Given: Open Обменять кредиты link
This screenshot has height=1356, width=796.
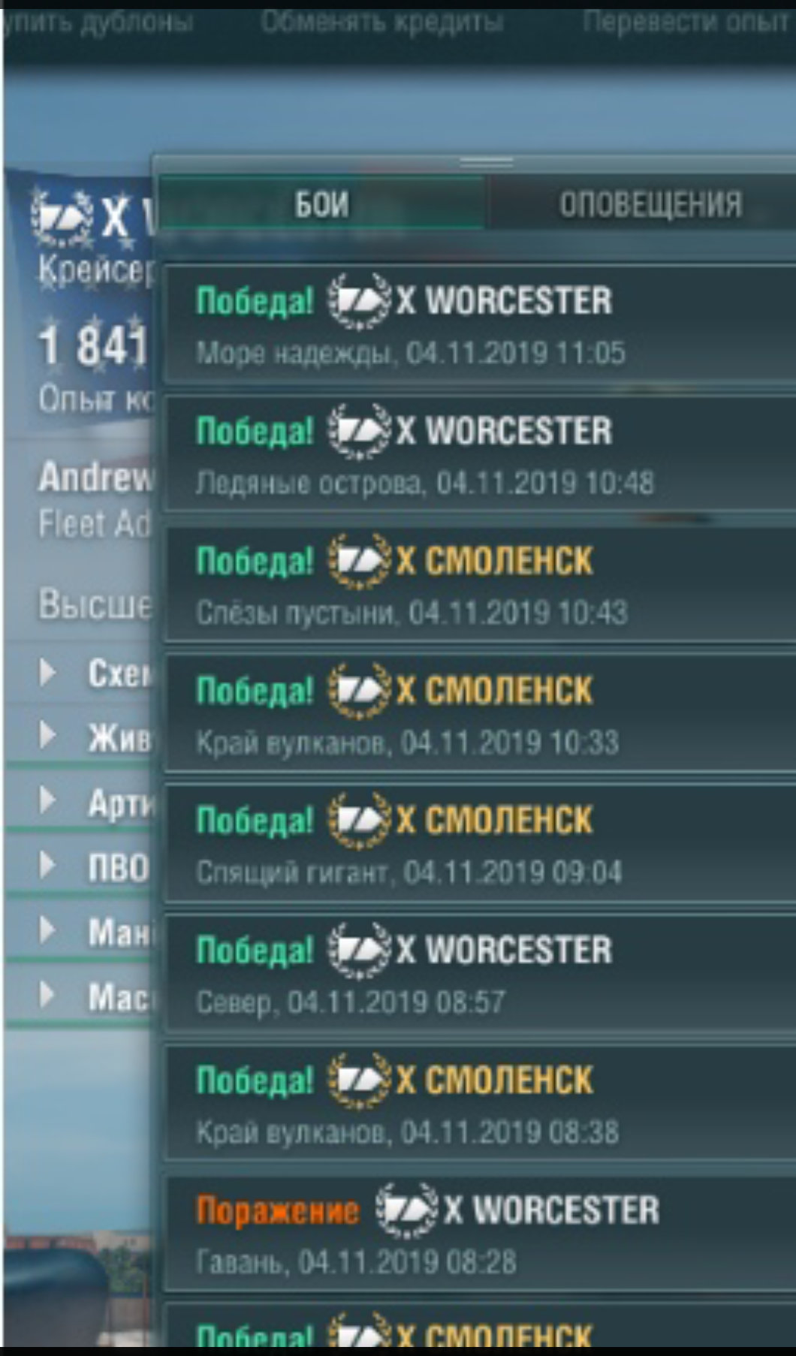Looking at the screenshot, I should click(382, 23).
